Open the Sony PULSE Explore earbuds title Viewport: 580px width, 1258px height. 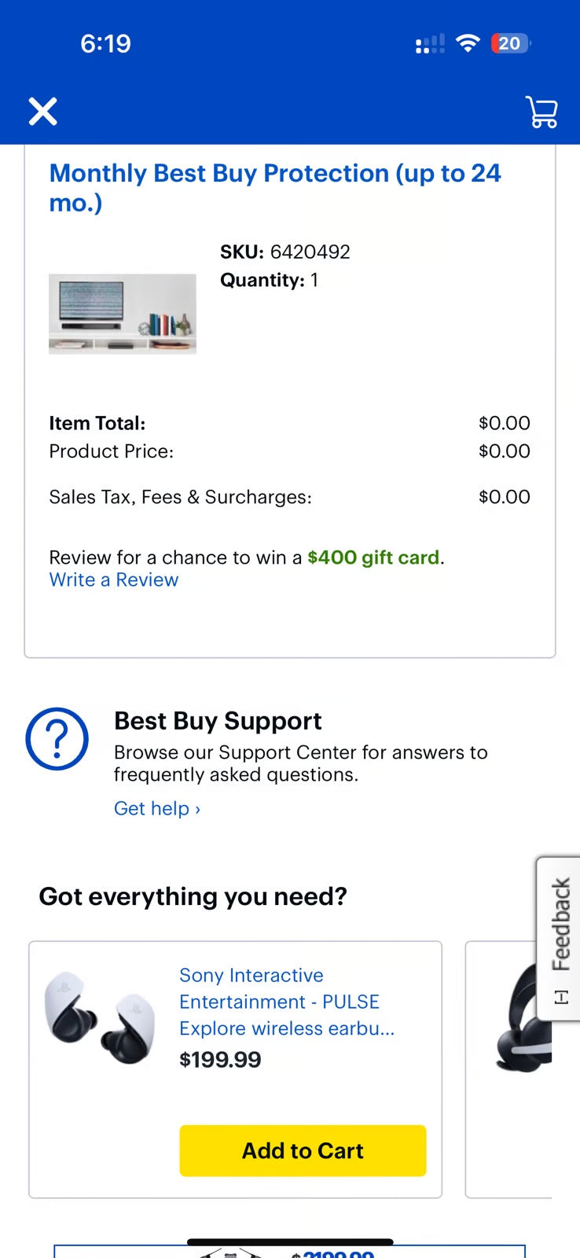(286, 1002)
